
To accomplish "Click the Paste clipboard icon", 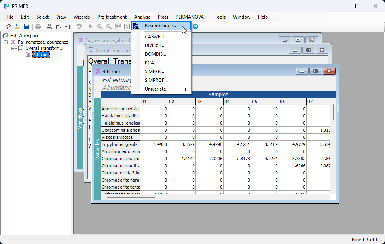I will point(67,26).
